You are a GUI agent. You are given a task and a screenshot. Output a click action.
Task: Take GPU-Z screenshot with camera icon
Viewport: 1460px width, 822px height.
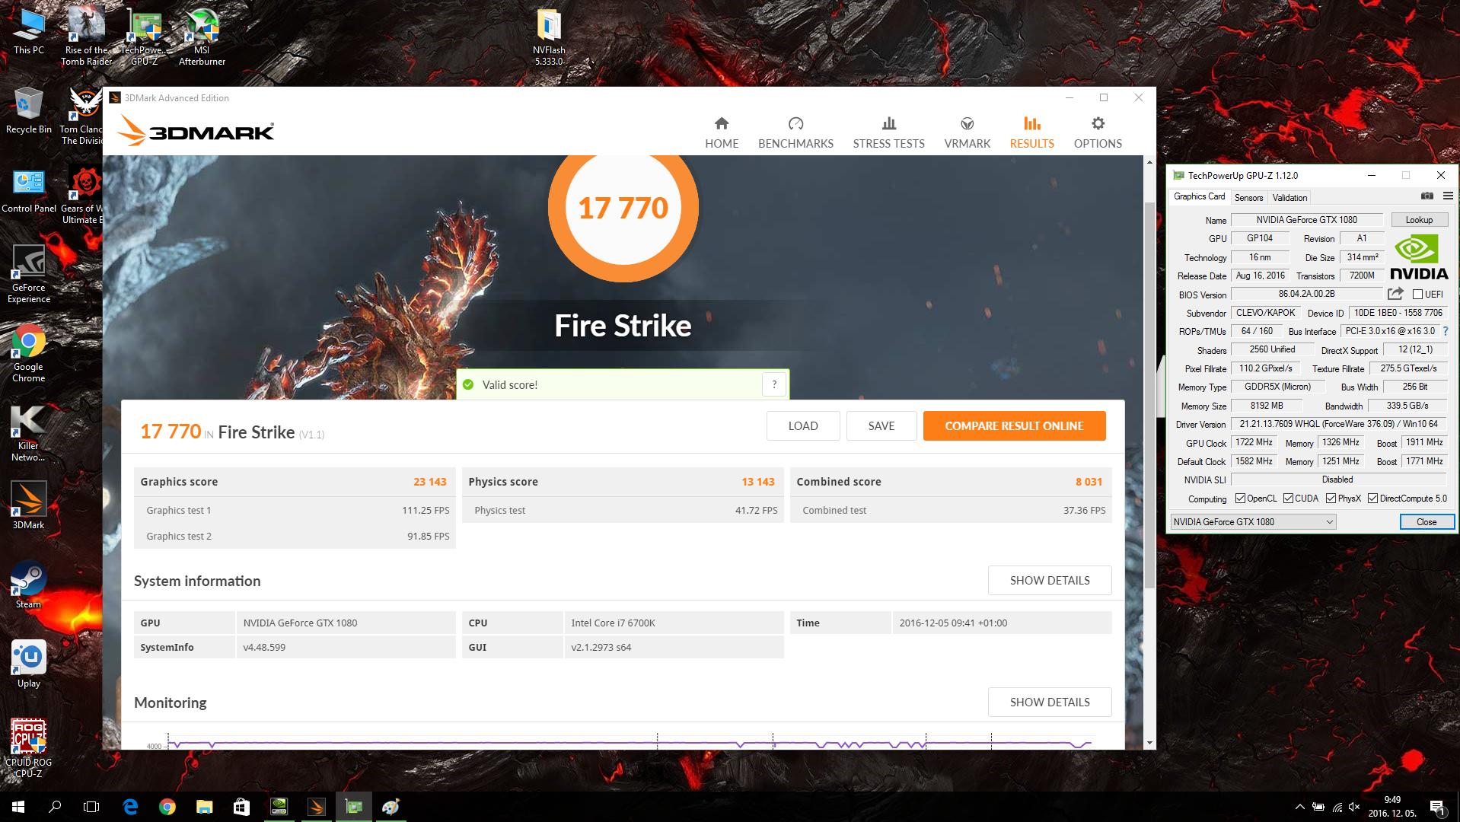point(1427,196)
